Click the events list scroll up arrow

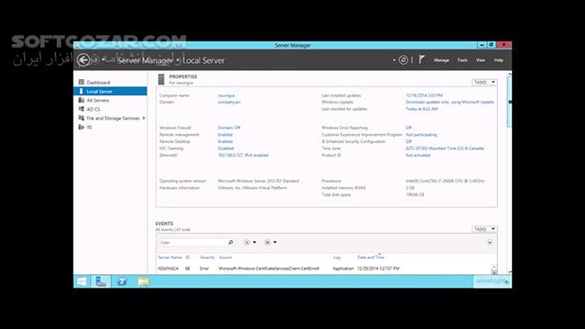coord(493,267)
